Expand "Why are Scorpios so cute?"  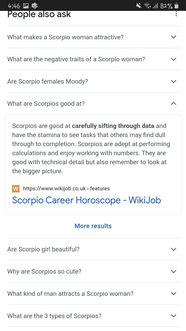coord(93,272)
